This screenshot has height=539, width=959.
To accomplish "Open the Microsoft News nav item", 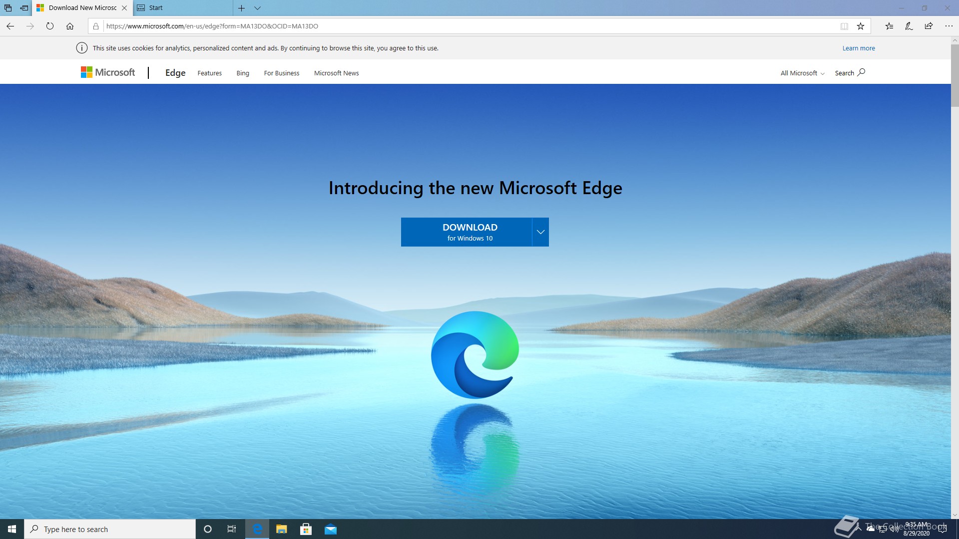I will click(336, 73).
